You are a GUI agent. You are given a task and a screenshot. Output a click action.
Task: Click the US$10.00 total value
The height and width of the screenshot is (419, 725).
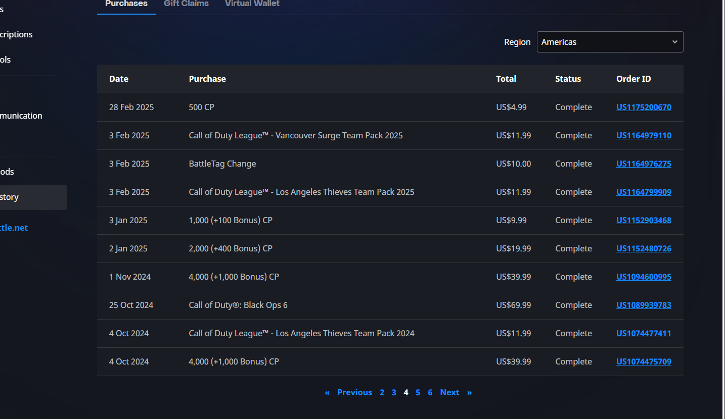coord(514,164)
